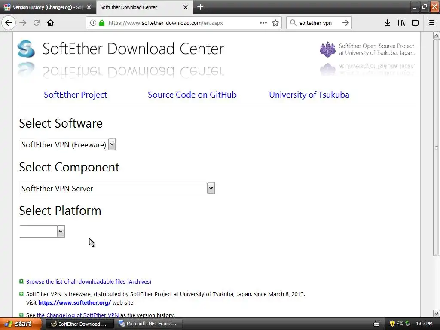Click the University of Tsukuba crest
The height and width of the screenshot is (330, 440).
click(327, 49)
